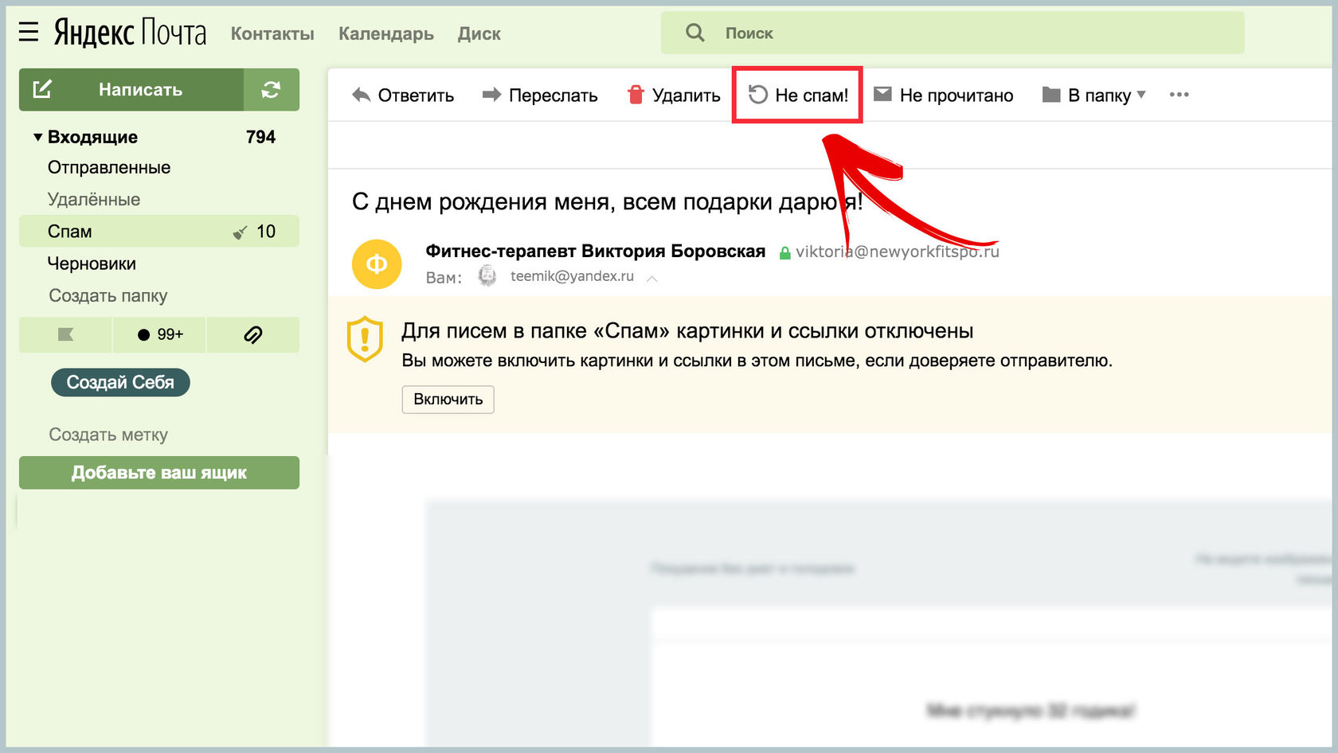The image size is (1338, 753).
Task: Click the Включить button
Action: click(x=448, y=399)
